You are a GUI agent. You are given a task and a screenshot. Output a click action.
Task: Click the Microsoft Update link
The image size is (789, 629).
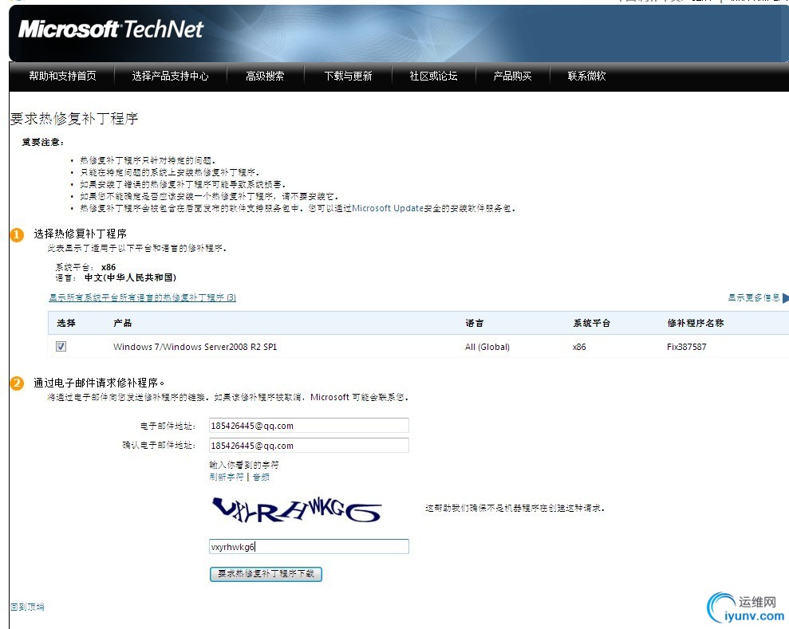coord(388,208)
